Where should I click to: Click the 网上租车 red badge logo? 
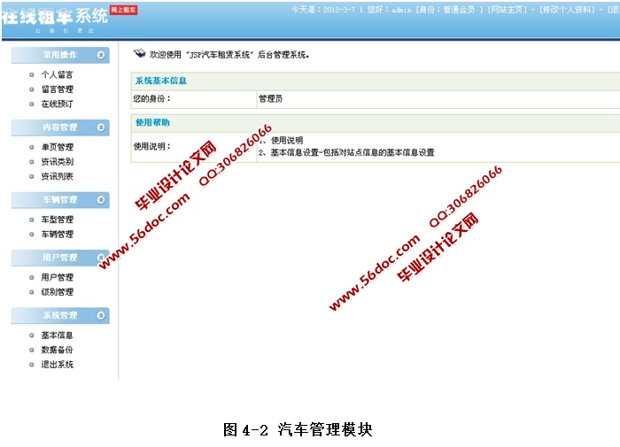(x=123, y=10)
